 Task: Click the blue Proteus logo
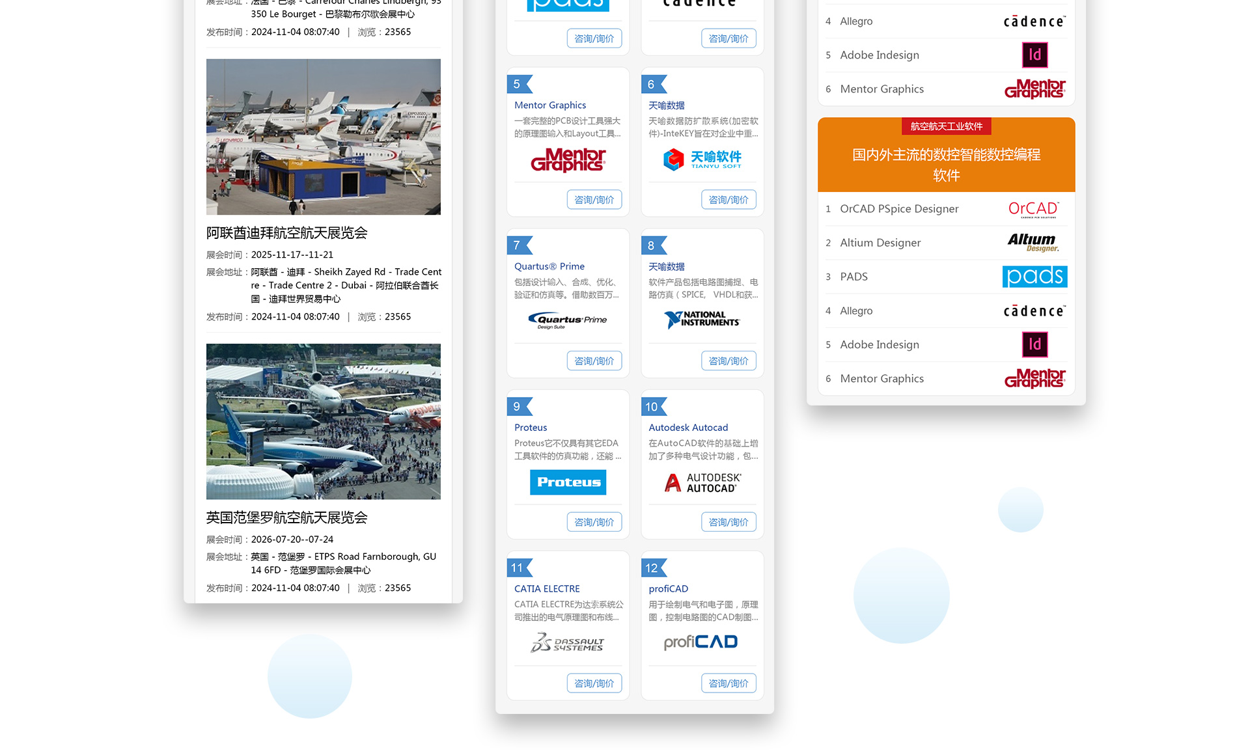coord(568,482)
